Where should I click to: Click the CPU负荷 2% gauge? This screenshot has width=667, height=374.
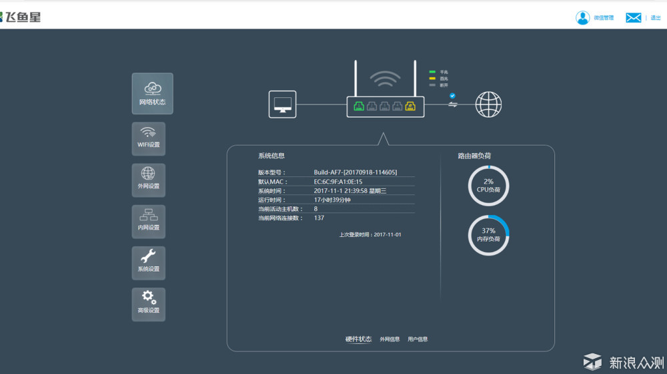click(x=488, y=186)
